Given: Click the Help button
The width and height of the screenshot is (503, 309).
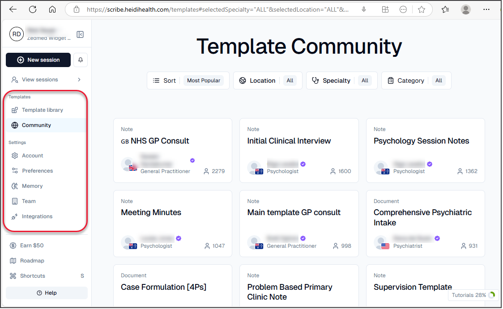Looking at the screenshot, I should (x=47, y=293).
